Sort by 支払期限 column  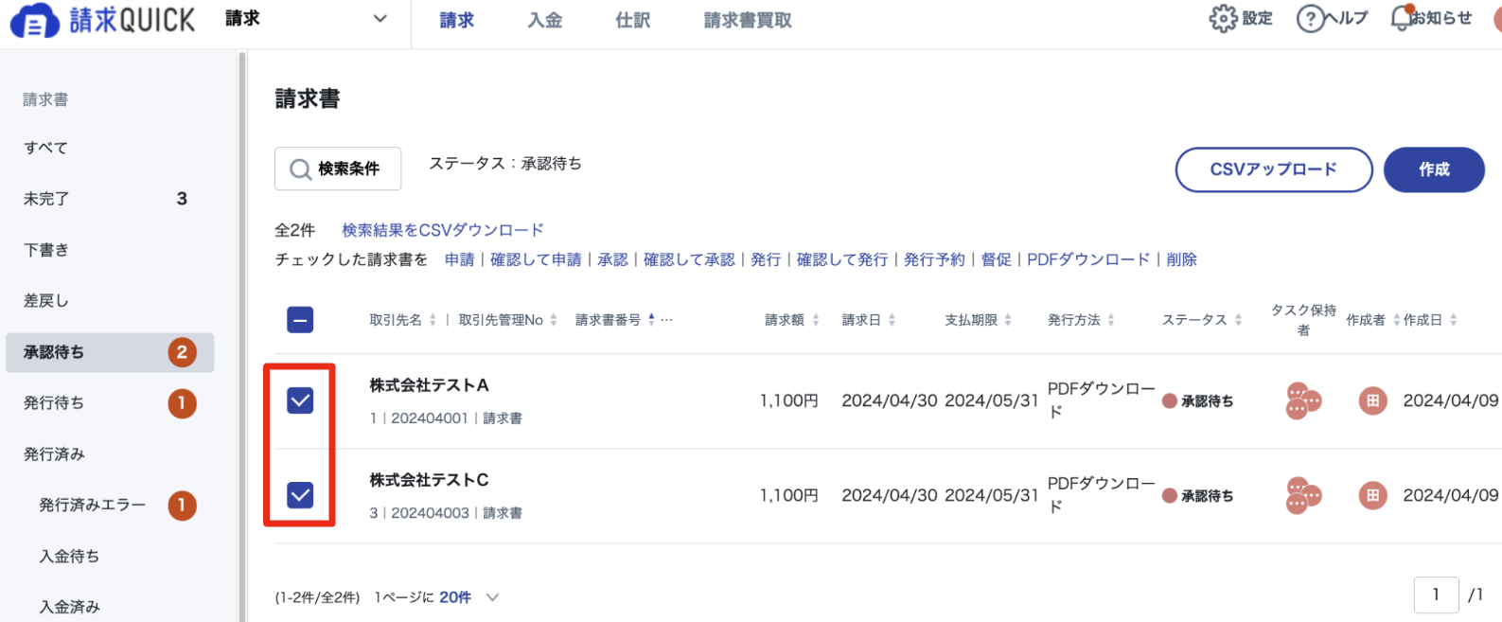(x=1008, y=320)
